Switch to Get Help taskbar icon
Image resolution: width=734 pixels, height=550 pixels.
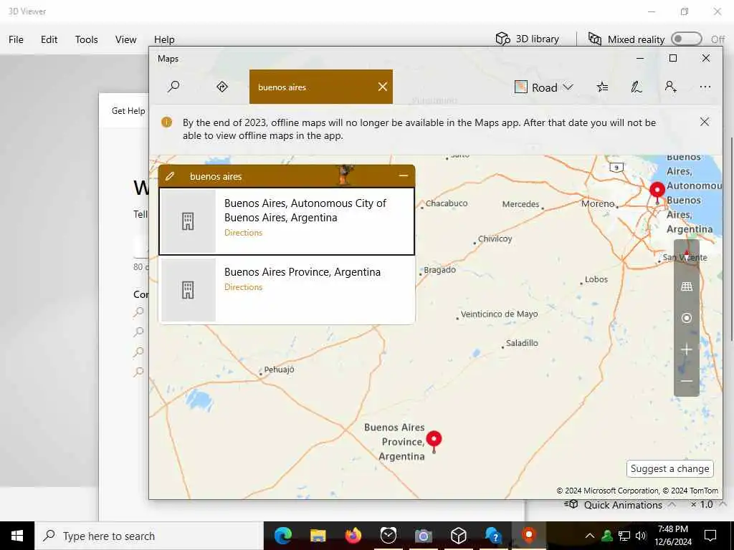493,536
